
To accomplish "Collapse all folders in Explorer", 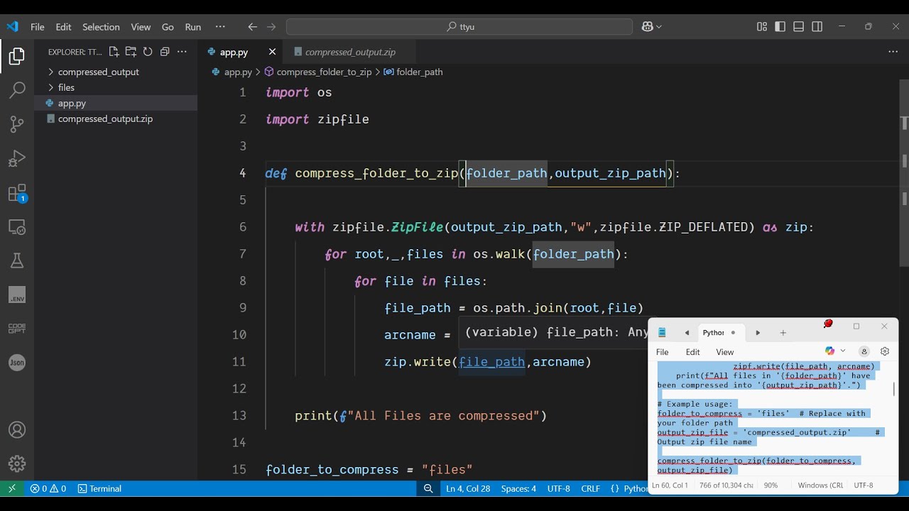I will [165, 52].
